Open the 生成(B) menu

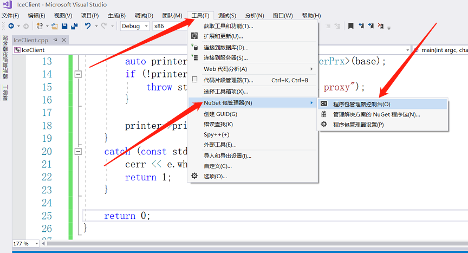click(x=116, y=16)
